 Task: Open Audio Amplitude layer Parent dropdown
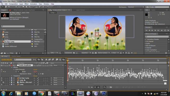(58, 65)
